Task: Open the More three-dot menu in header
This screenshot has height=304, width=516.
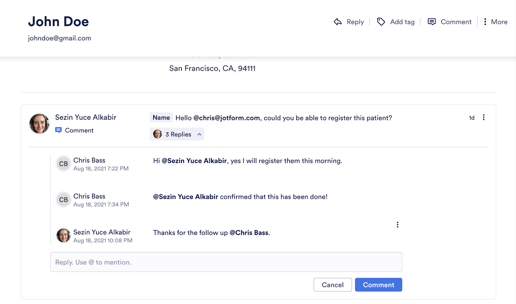Action: tap(485, 22)
